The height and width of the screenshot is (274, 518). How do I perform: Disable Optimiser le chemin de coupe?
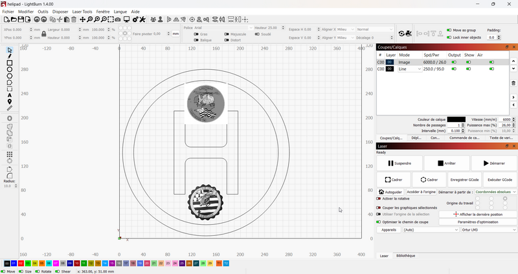[x=379, y=222]
